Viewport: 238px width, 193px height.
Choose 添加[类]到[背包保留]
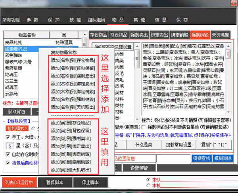click(x=71, y=131)
